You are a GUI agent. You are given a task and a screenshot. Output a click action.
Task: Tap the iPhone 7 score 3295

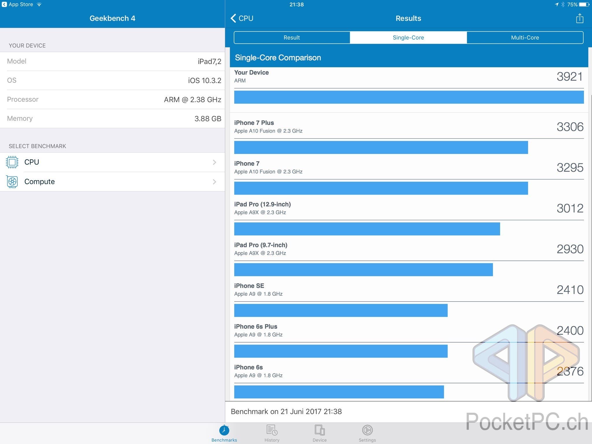pyautogui.click(x=570, y=168)
